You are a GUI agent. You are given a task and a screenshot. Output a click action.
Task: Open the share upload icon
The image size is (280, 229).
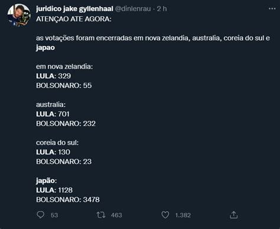[x=234, y=215]
